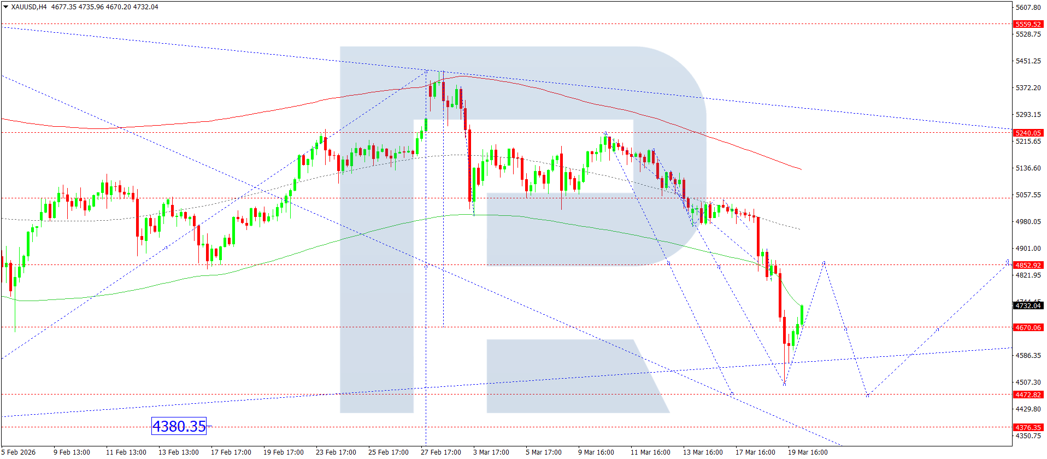Select the 5 Feb 2026 date label
The image size is (1047, 459).
(19, 452)
